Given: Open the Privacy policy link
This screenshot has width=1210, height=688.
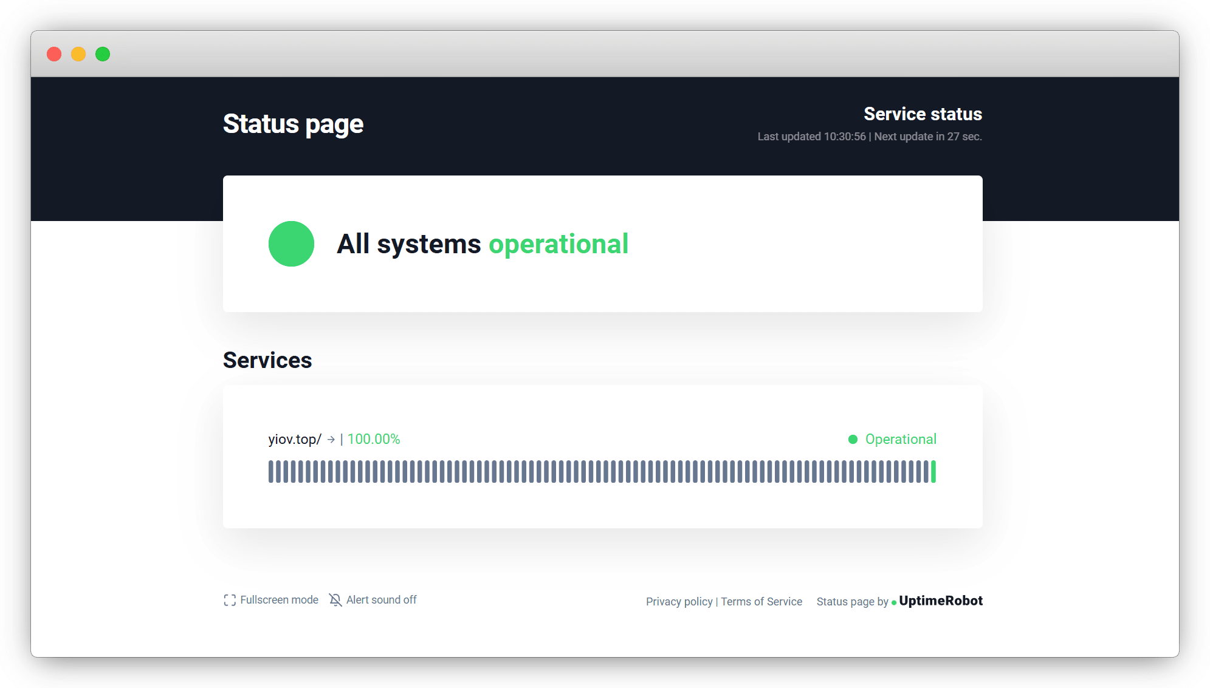Looking at the screenshot, I should (x=679, y=601).
